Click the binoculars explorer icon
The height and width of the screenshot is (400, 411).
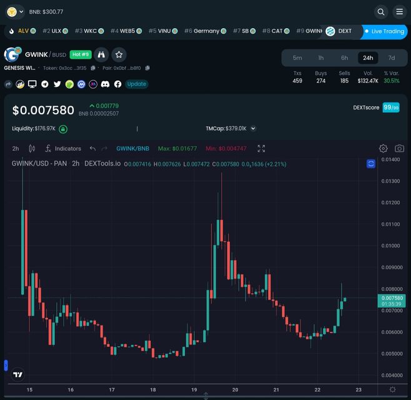pyautogui.click(x=101, y=54)
